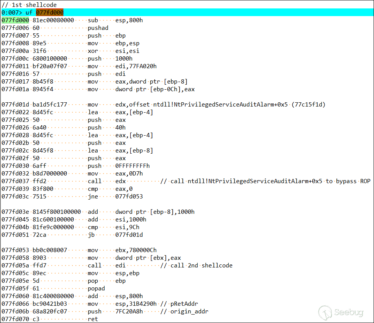Select the pushad instruction

pos(98,28)
